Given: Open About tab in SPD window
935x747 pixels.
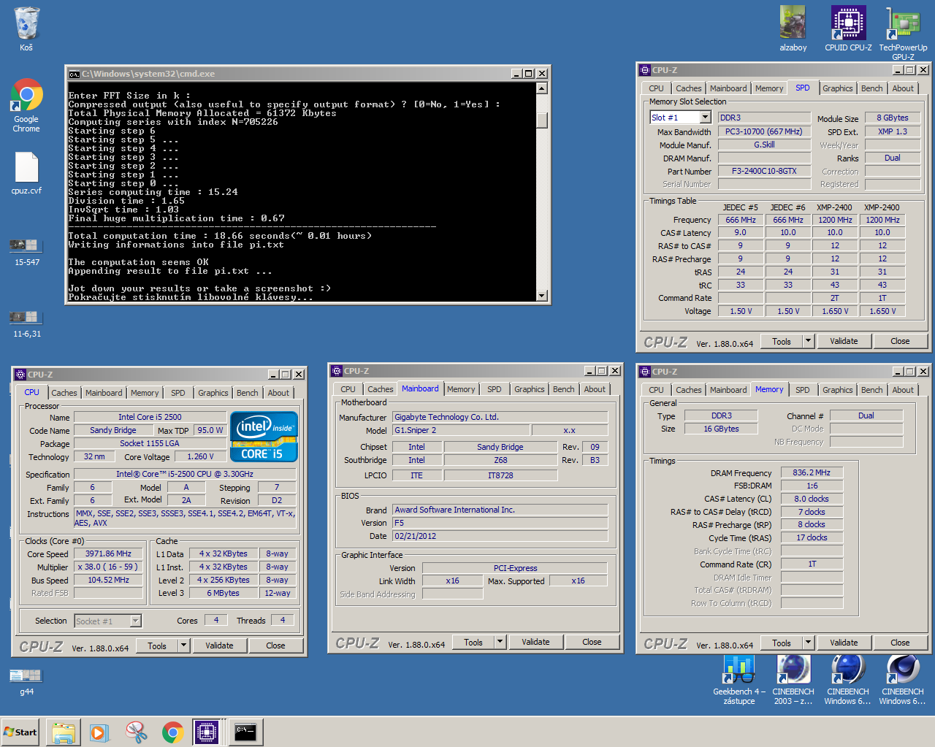Looking at the screenshot, I should (903, 88).
